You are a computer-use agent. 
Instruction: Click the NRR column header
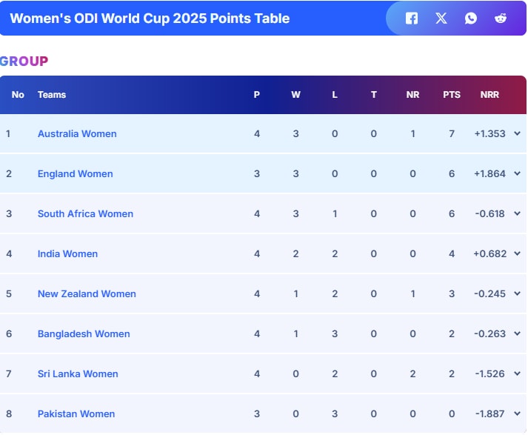[489, 95]
